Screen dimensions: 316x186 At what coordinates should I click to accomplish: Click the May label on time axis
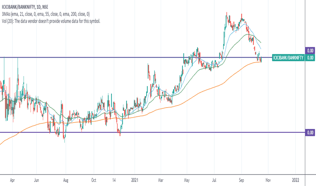click(x=187, y=180)
